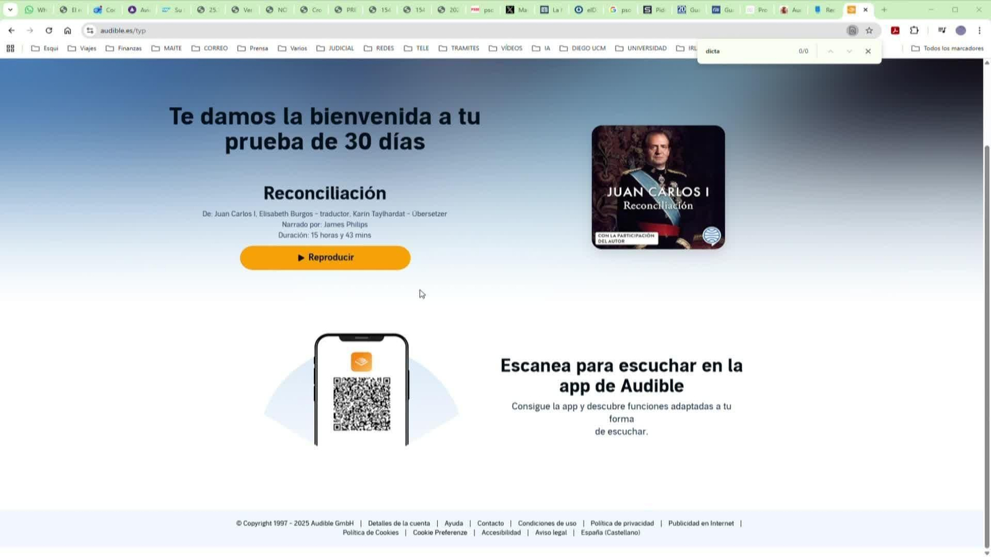Toggle the bookmark star for this page
The image size is (991, 557).
(x=869, y=30)
